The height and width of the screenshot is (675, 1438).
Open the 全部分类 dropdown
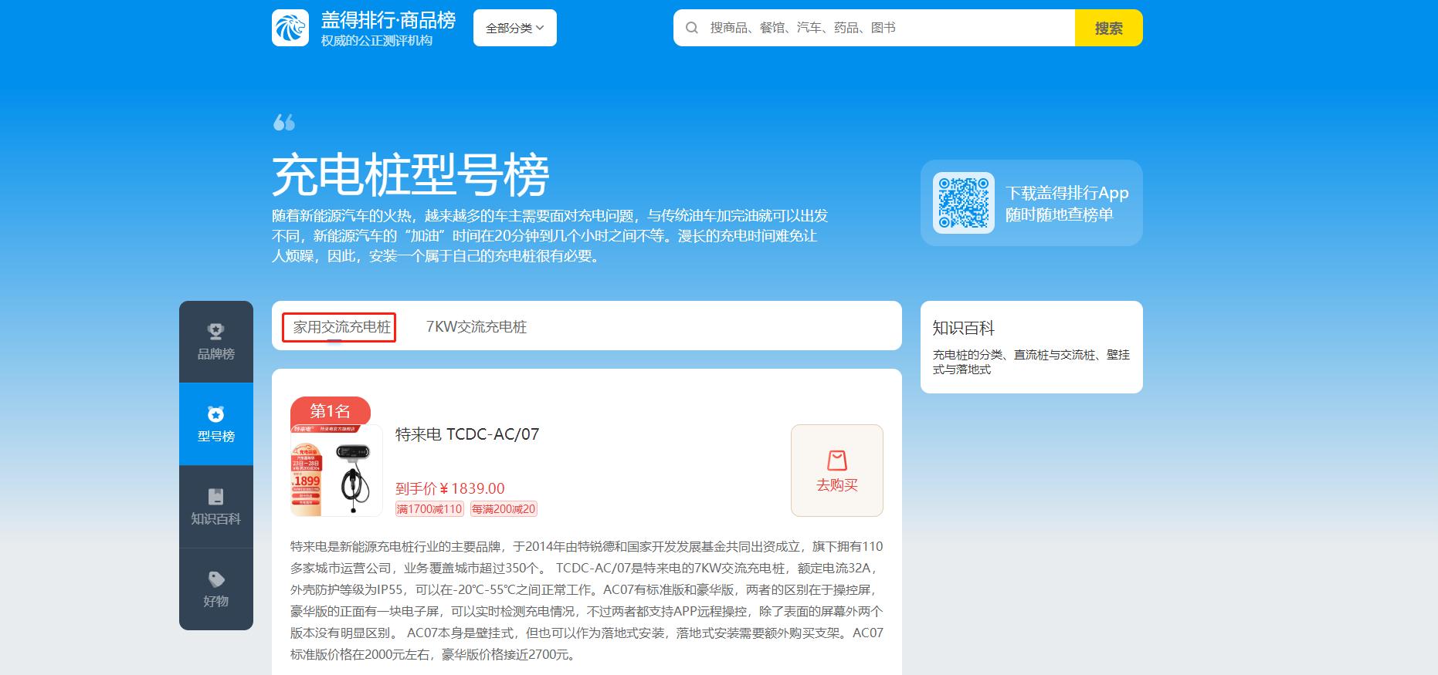[x=515, y=28]
